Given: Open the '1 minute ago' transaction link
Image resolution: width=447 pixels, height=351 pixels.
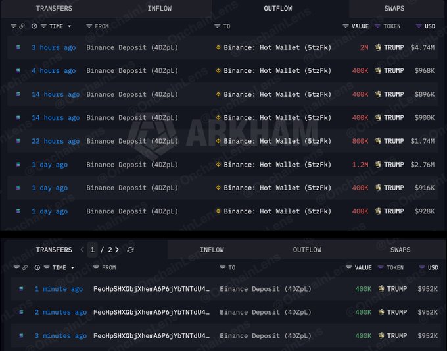Looking at the screenshot, I should [x=59, y=289].
